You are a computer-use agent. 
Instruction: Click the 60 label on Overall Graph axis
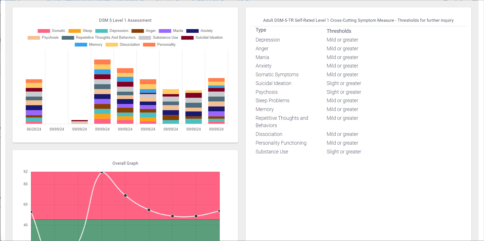click(x=26, y=205)
